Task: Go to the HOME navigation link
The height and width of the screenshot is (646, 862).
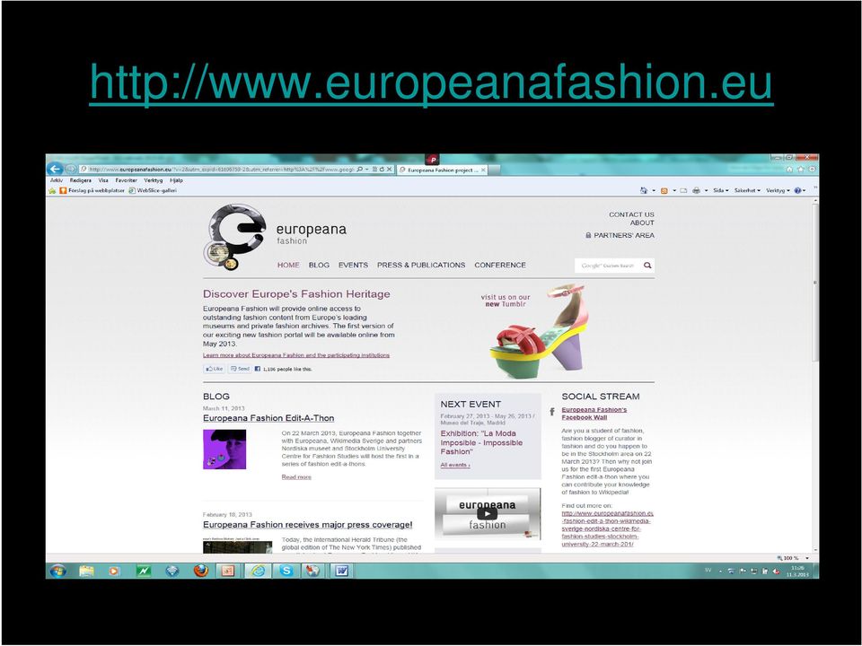Action: [288, 265]
